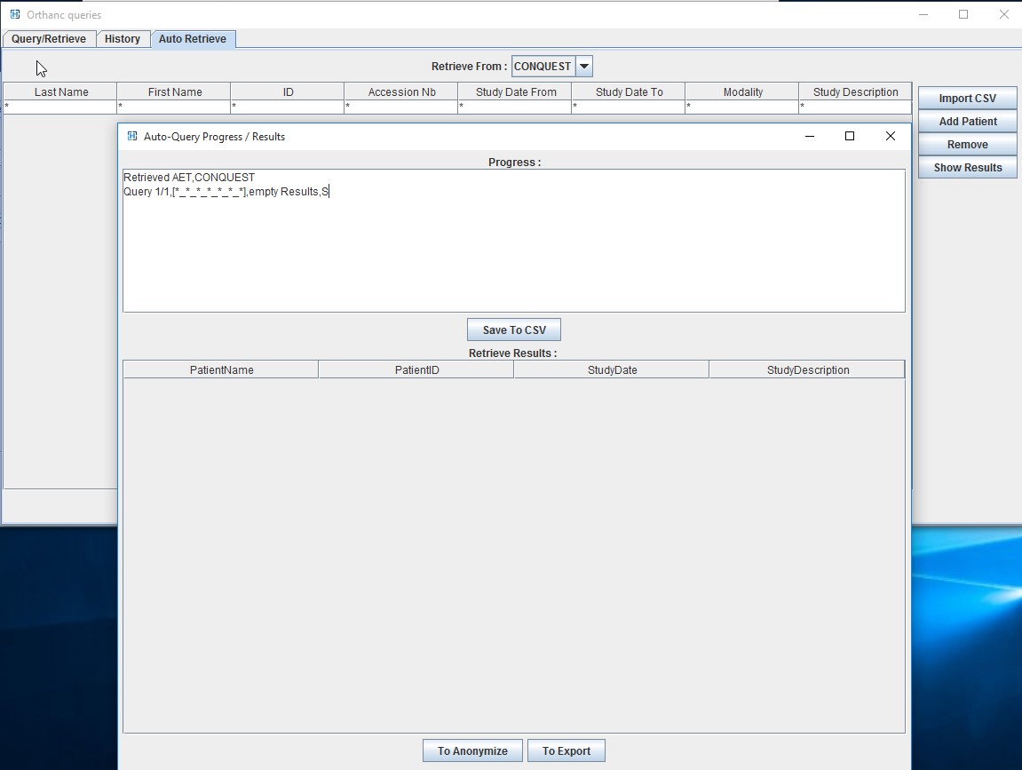Select the Modality filter cell
The height and width of the screenshot is (770, 1022).
(x=742, y=105)
